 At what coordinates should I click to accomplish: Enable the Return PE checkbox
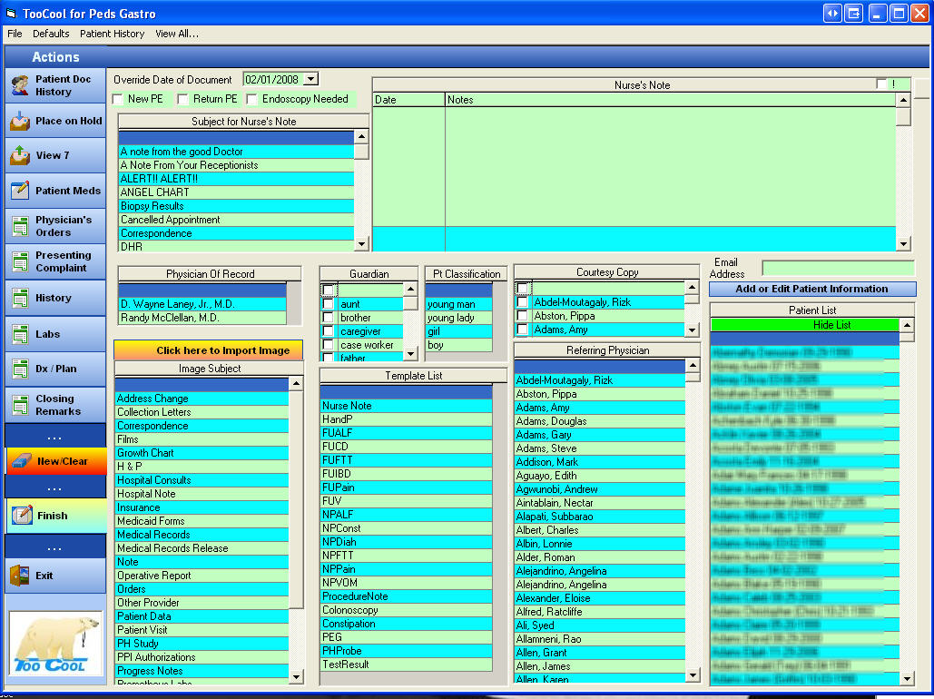[183, 99]
